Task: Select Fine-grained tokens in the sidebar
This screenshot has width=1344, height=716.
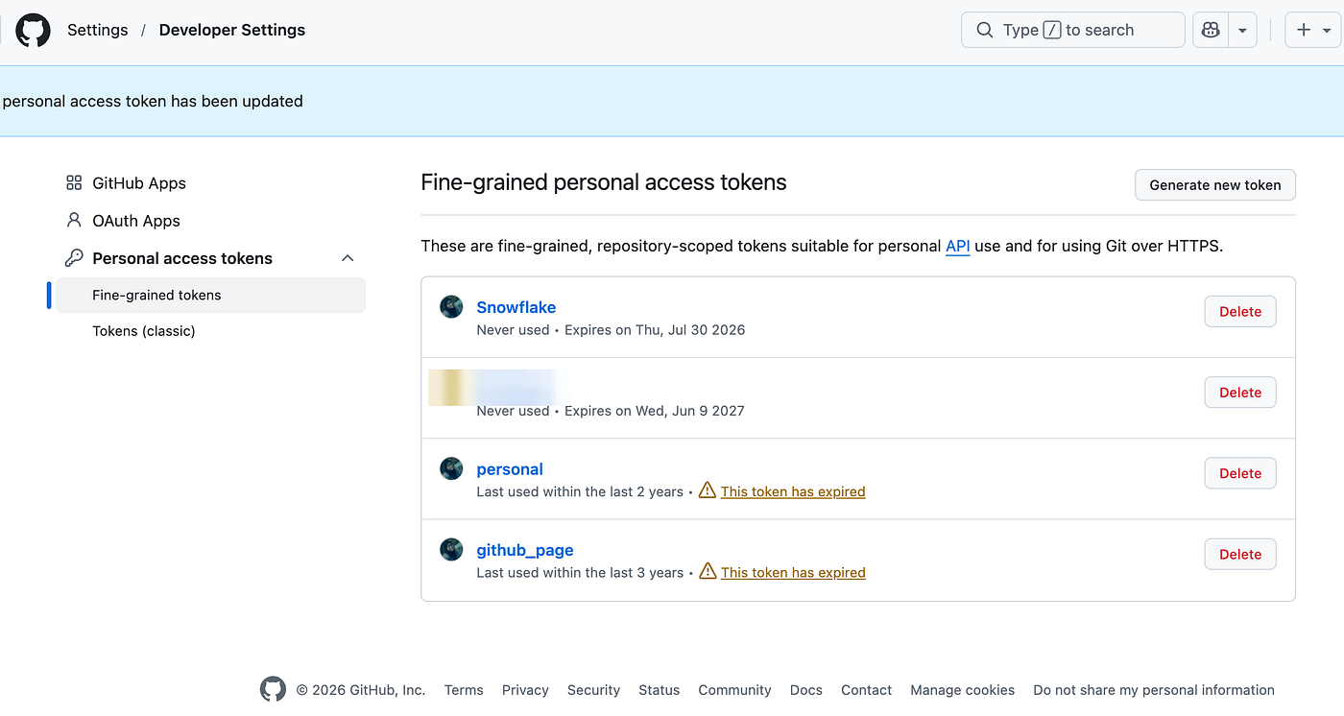Action: (x=211, y=295)
